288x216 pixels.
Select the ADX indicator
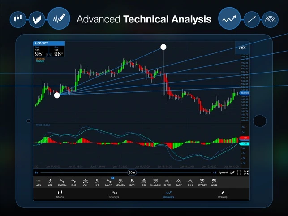(x=39, y=182)
